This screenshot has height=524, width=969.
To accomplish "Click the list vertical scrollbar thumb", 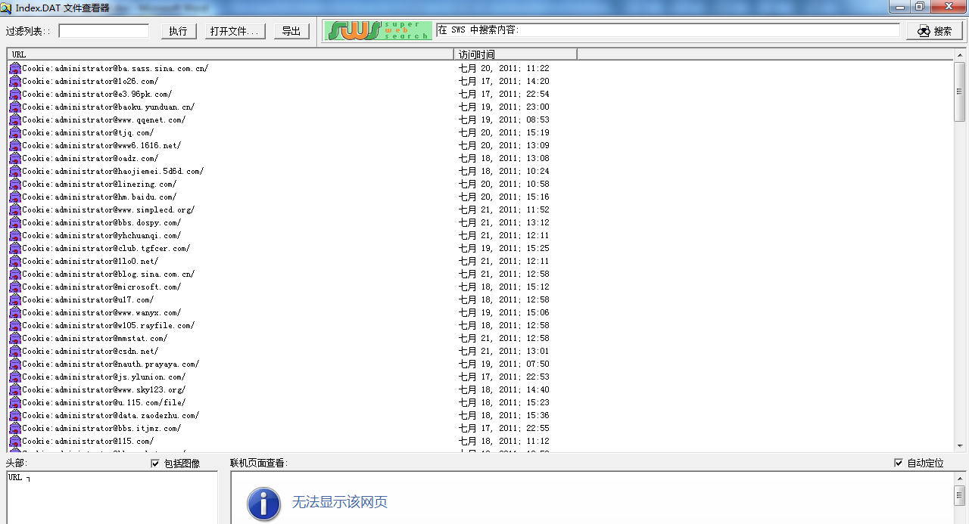I will [x=960, y=91].
